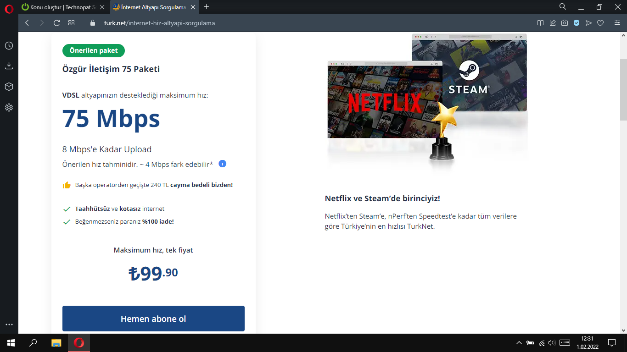Restore down the Opera window
The image size is (627, 352).
[x=599, y=7]
